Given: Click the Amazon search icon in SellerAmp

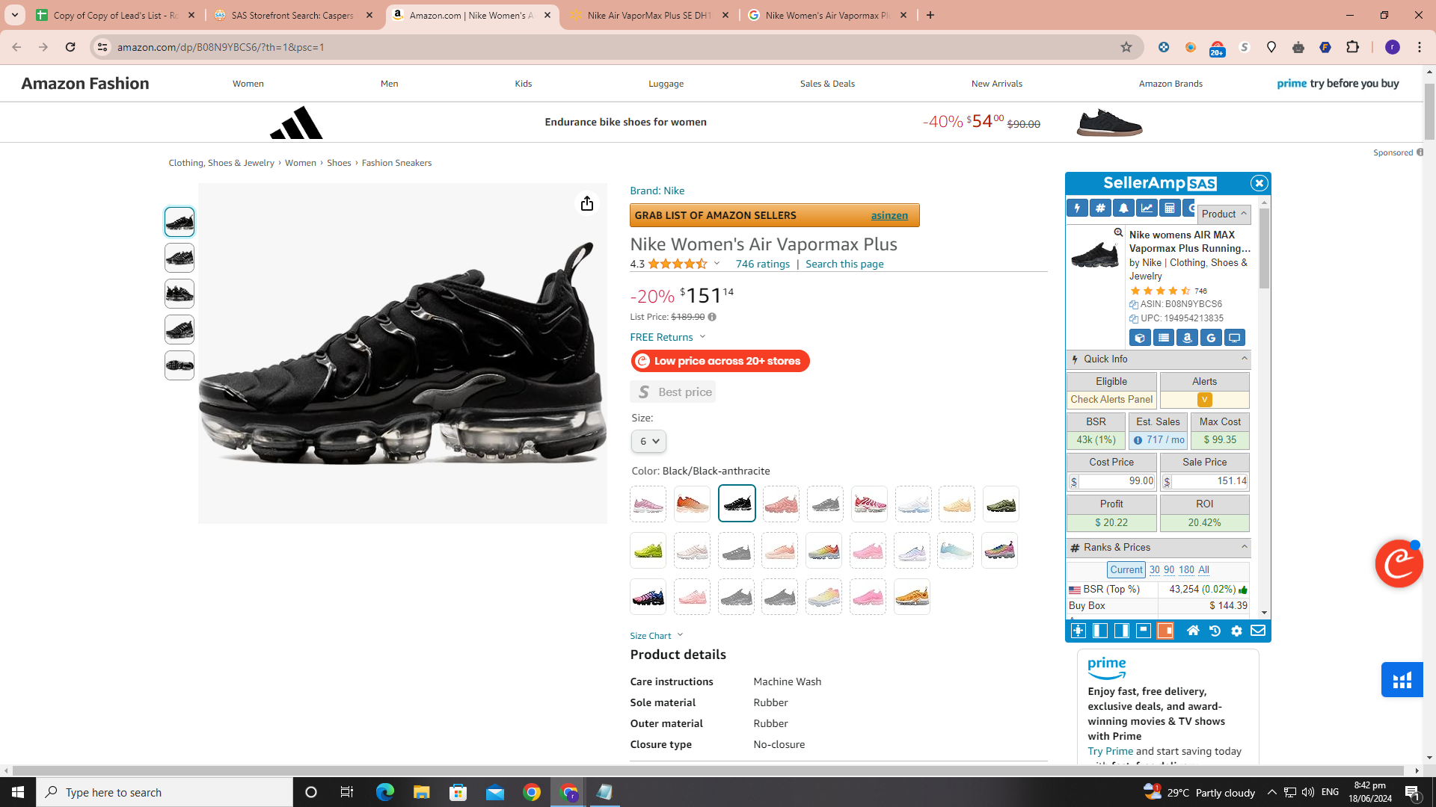Looking at the screenshot, I should 1187,338.
